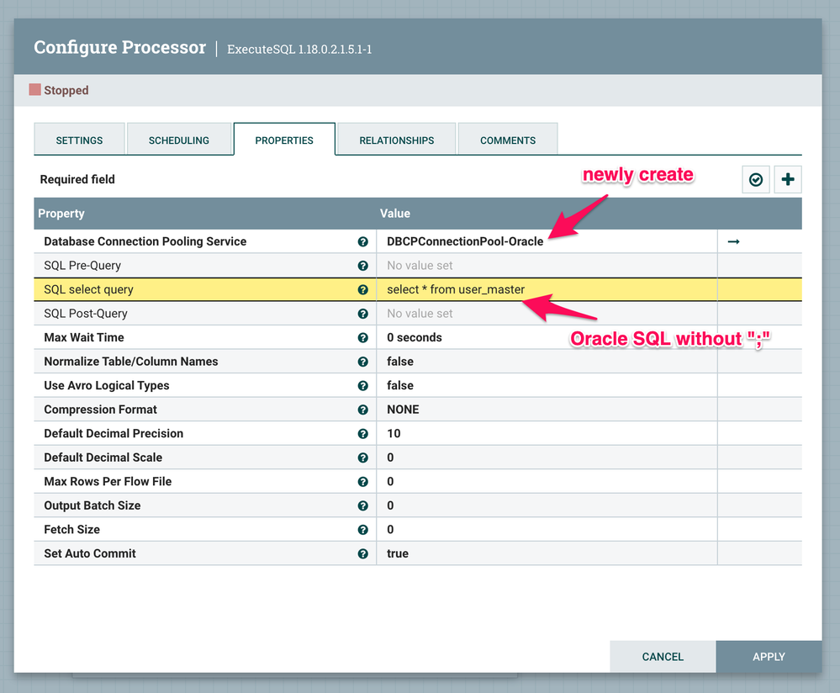The width and height of the screenshot is (840, 693).
Task: Edit the Default Decimal Precision value 10
Action: click(x=547, y=434)
